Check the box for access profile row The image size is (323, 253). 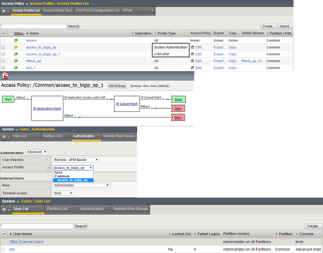[x=4, y=40]
